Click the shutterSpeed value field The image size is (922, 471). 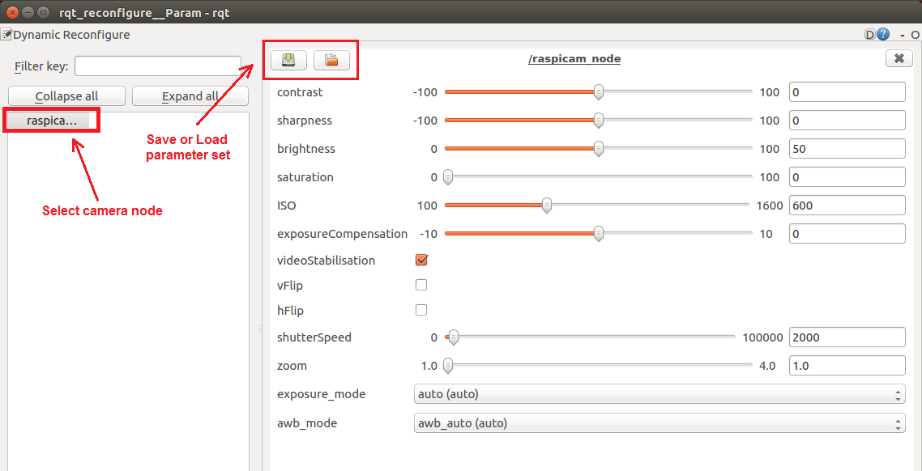pyautogui.click(x=847, y=337)
